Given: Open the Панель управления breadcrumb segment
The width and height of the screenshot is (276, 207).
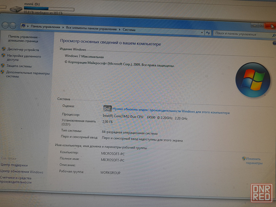Looking at the screenshot, I should click(x=46, y=27).
